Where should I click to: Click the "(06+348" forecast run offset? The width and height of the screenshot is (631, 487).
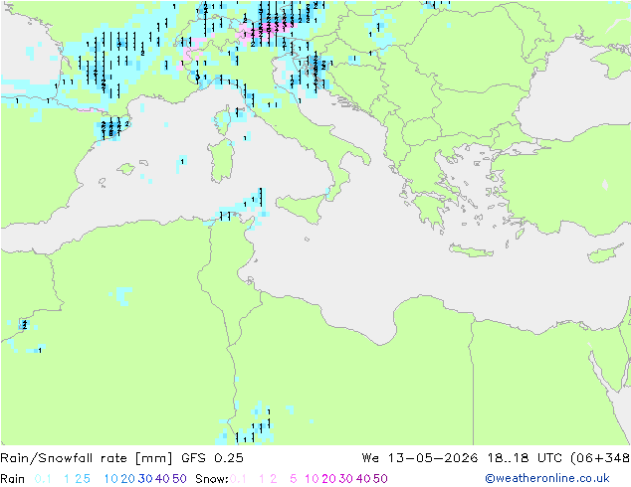tap(600, 458)
